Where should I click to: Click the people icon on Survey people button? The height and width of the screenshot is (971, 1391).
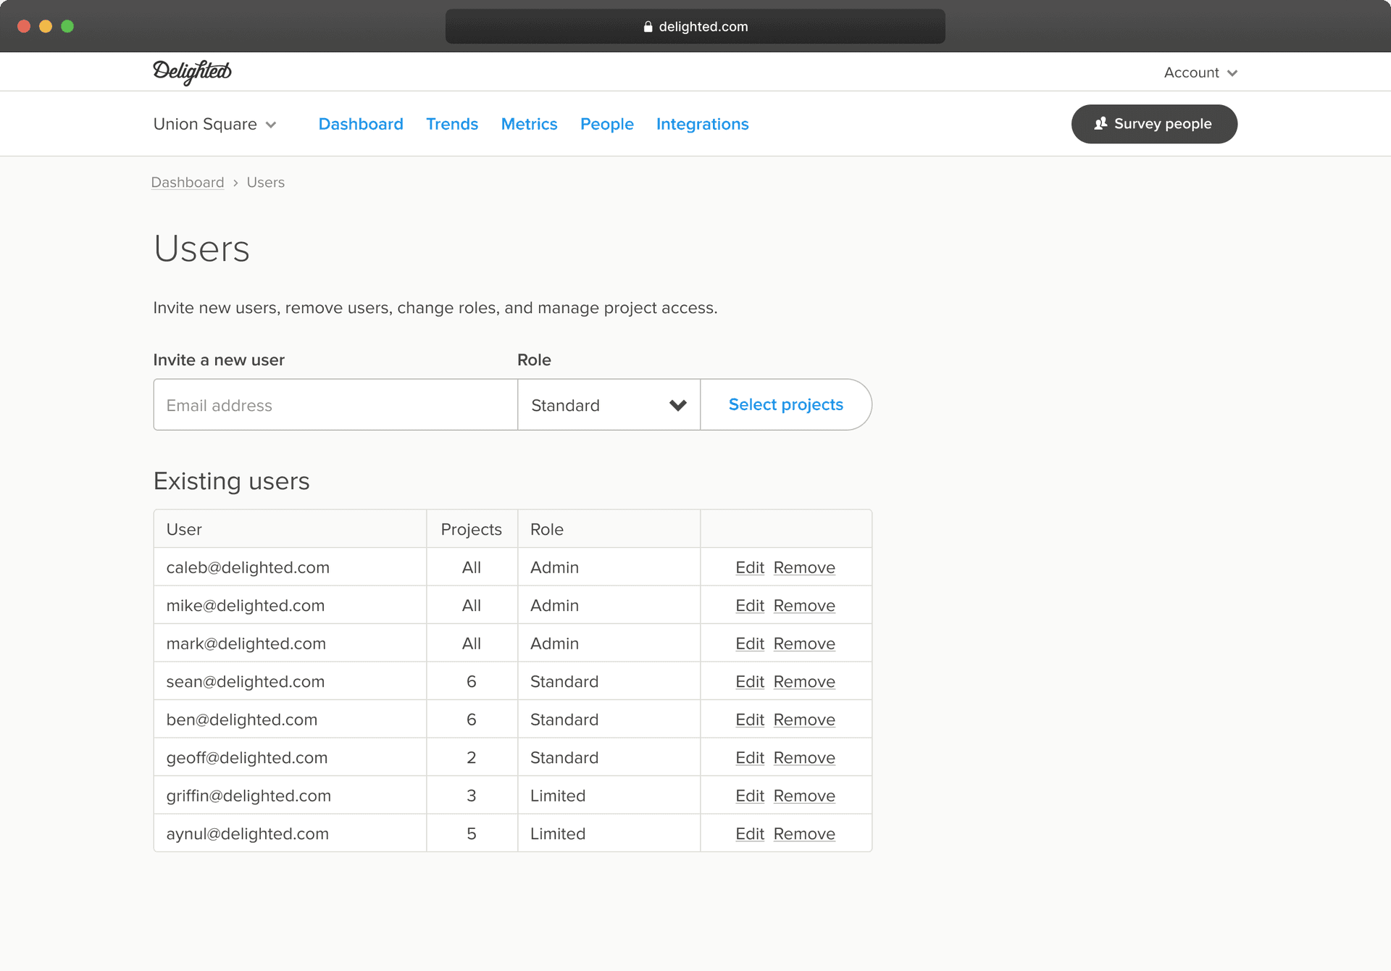(1100, 124)
